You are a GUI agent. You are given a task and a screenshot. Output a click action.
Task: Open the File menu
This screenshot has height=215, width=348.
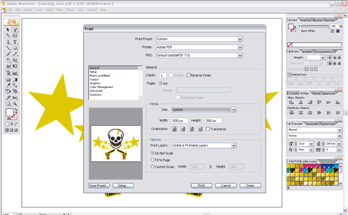[x=10, y=10]
